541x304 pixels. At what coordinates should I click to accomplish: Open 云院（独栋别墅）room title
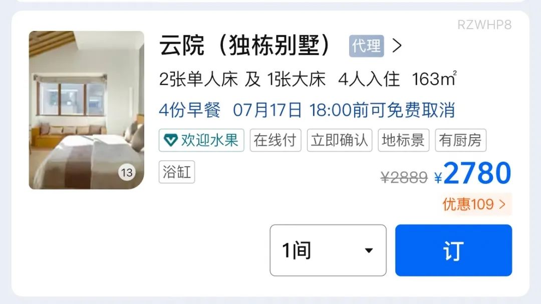(x=245, y=46)
